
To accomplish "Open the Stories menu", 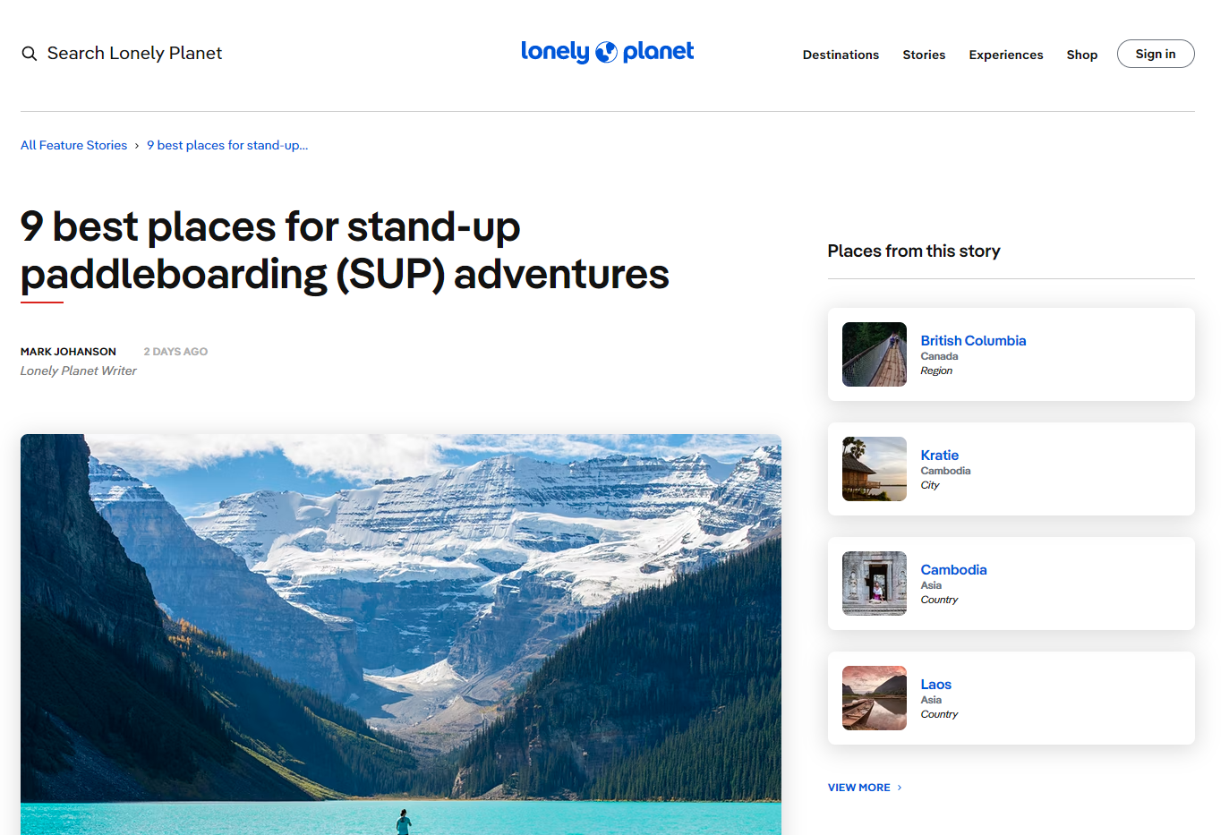I will tap(924, 55).
